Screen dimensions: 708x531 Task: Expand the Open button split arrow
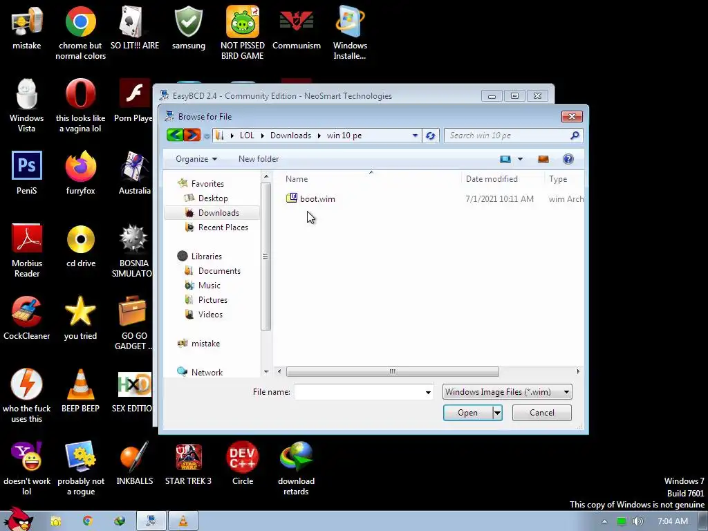[x=497, y=413]
